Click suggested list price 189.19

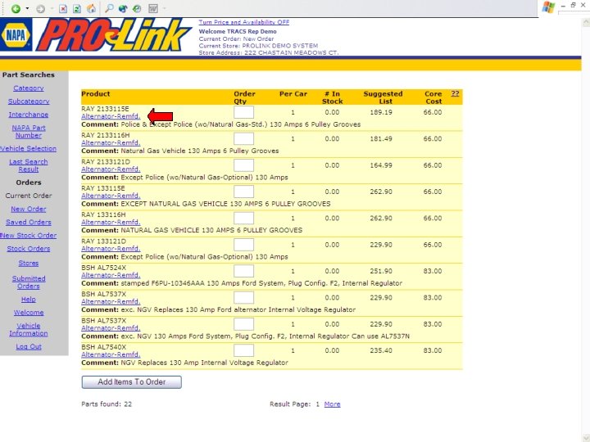[x=381, y=112]
